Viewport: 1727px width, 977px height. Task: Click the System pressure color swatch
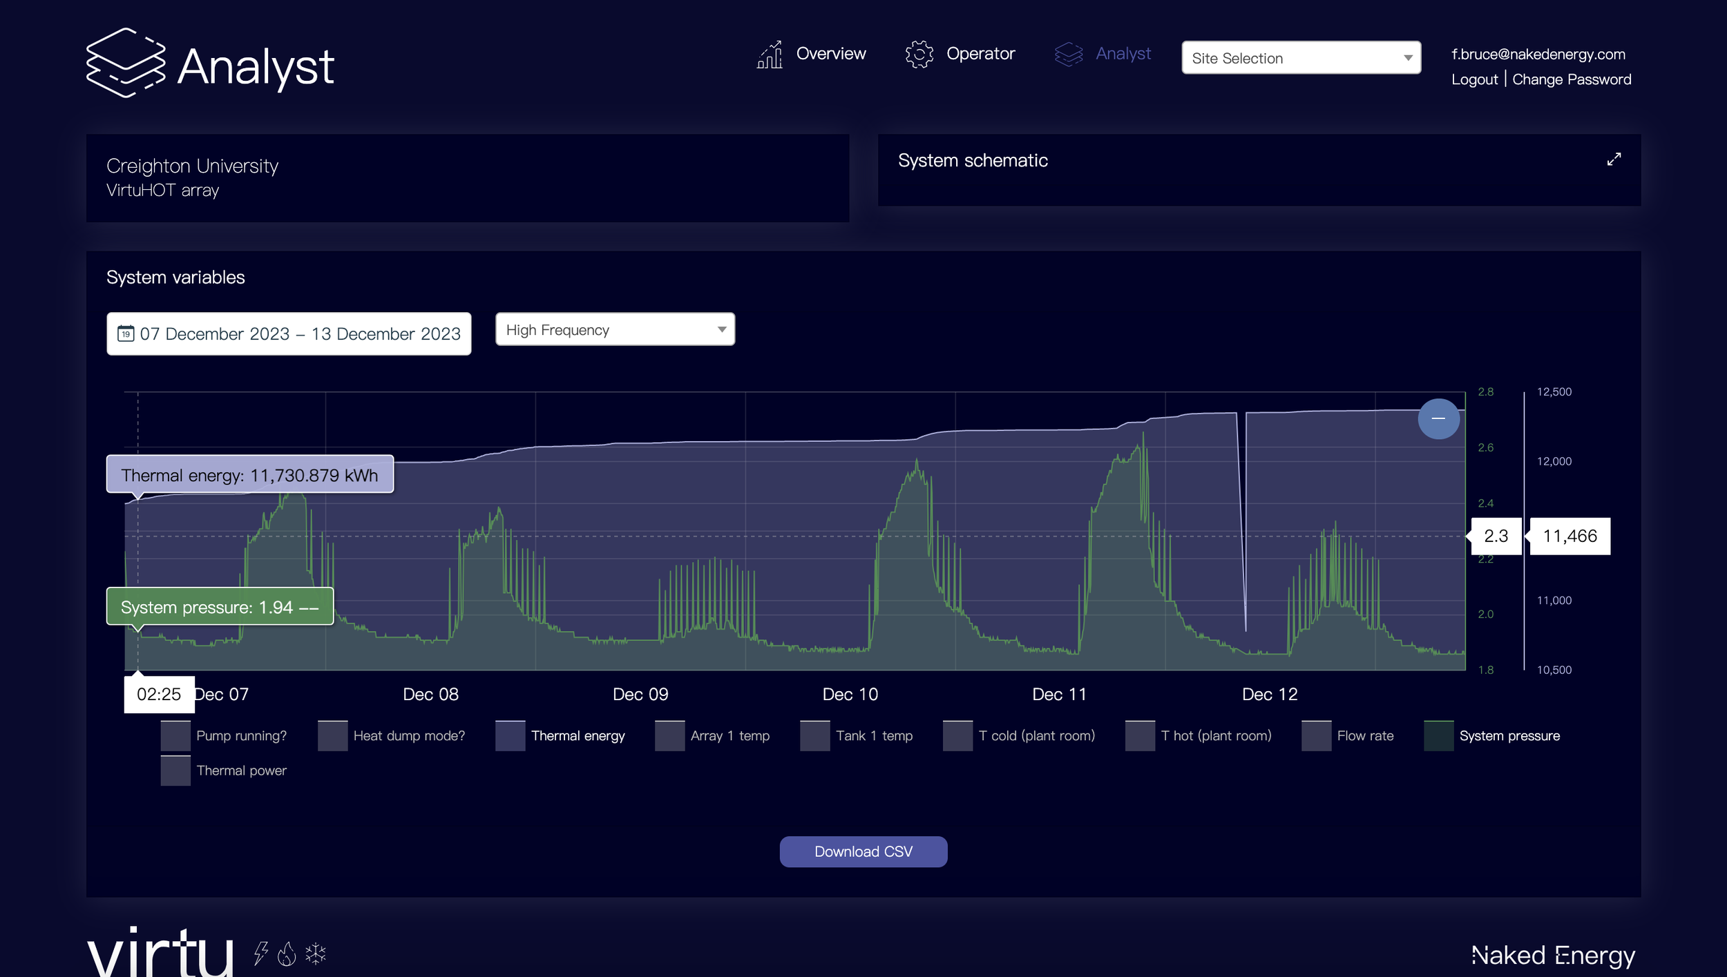[x=1438, y=735]
